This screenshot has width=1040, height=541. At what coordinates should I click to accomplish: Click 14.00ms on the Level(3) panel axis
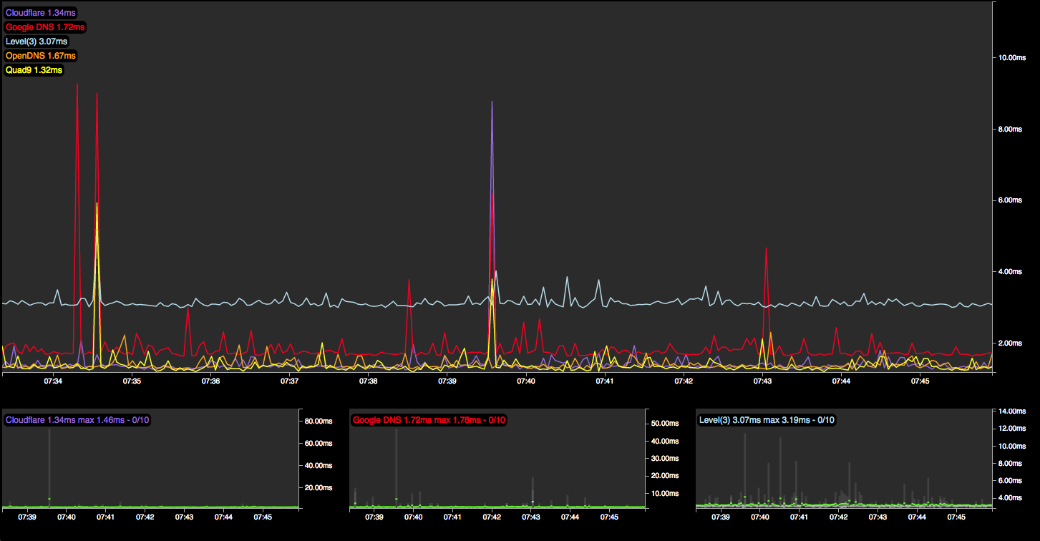coord(1013,411)
